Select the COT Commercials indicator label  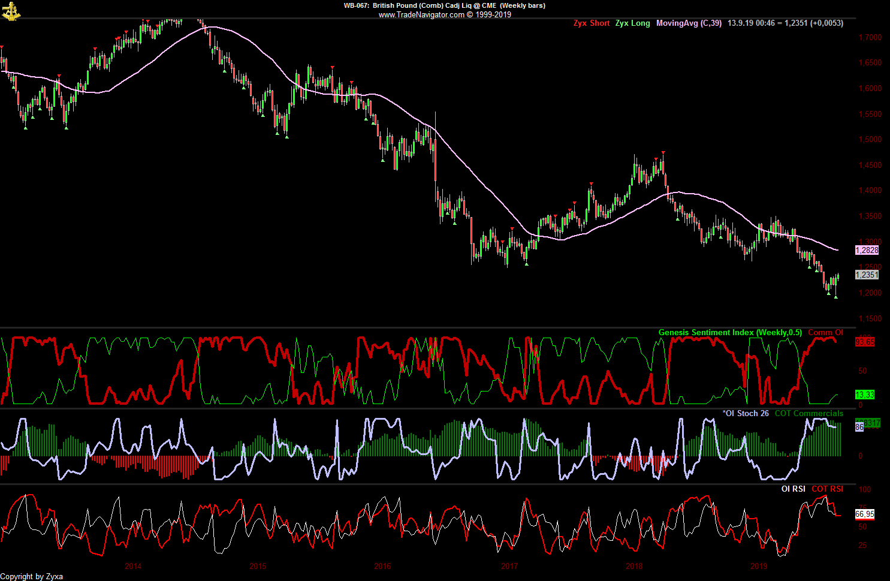tap(808, 413)
